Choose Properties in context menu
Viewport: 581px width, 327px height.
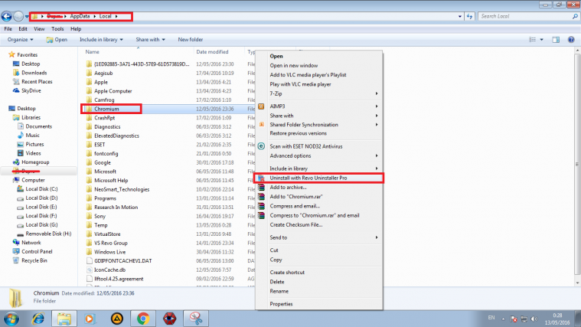(x=319, y=304)
